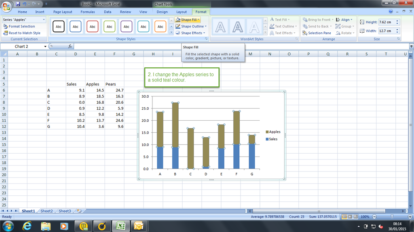The image size is (414, 232).
Task: Open the Size dialog launcher
Action: pyautogui.click(x=398, y=39)
